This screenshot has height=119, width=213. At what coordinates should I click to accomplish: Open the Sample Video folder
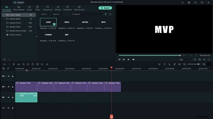tap(19, 27)
